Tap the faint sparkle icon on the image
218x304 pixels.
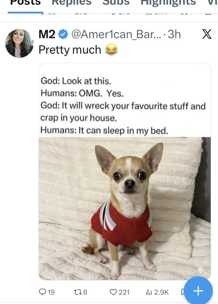tap(201, 270)
